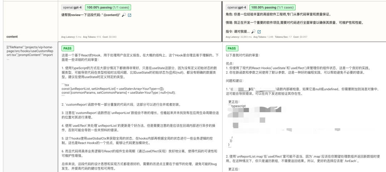Click prompt text 请帮我review一下这段代码
386x172 pixels.
click(x=91, y=15)
